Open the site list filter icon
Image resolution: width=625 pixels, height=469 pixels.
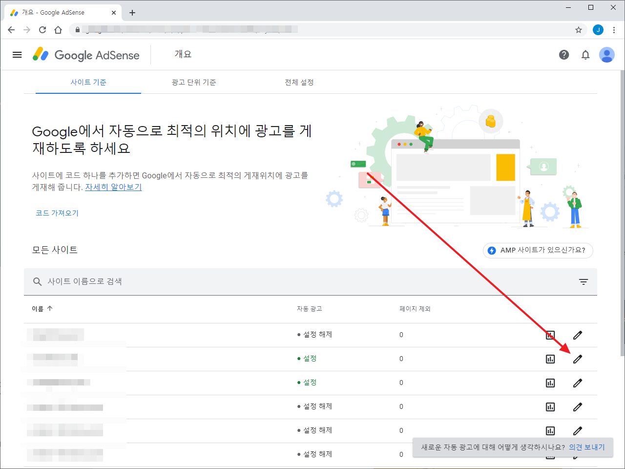pos(583,282)
